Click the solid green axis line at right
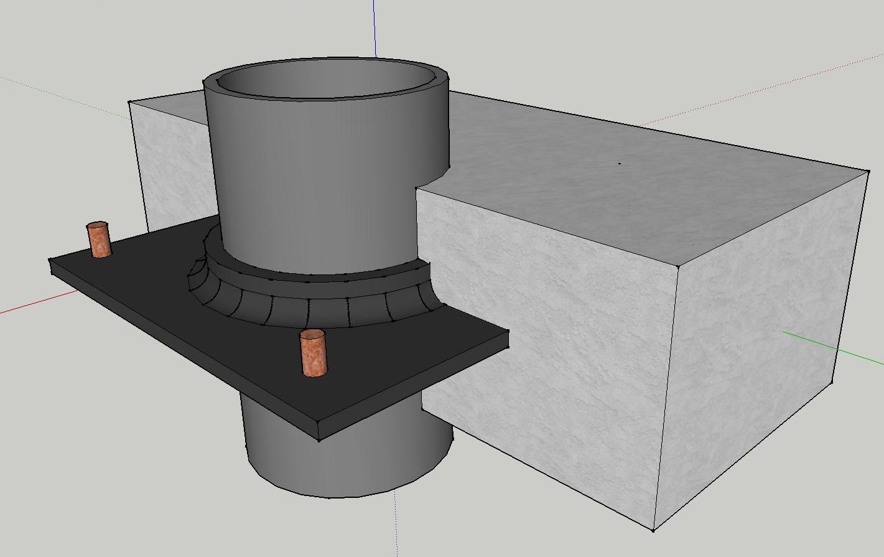 [x=832, y=349]
